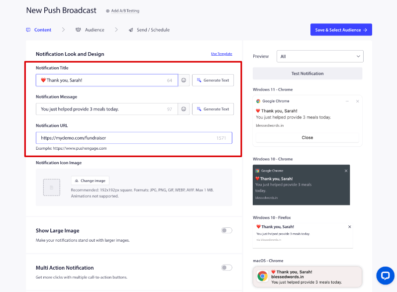The image size is (397, 292).
Task: Generate Text for Notification Title
Action: (x=213, y=80)
